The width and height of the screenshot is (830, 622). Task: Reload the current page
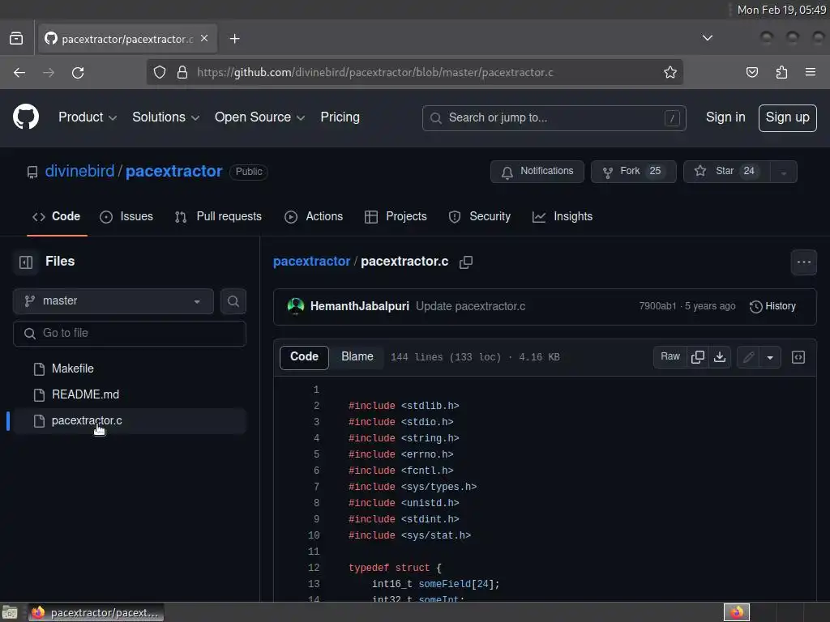pyautogui.click(x=78, y=72)
